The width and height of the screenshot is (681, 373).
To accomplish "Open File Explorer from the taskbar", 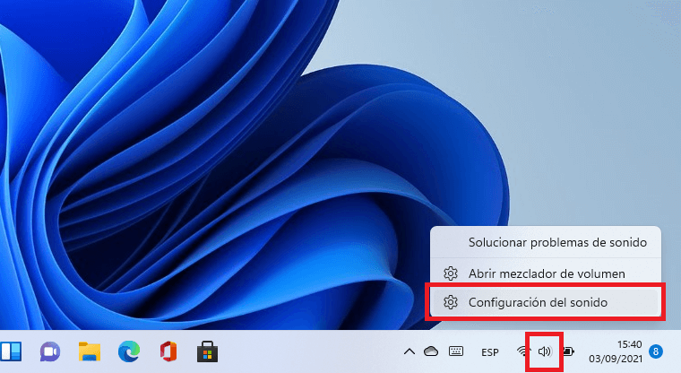I will (x=90, y=351).
